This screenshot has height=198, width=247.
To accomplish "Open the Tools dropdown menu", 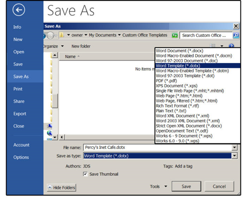I will point(158,186).
